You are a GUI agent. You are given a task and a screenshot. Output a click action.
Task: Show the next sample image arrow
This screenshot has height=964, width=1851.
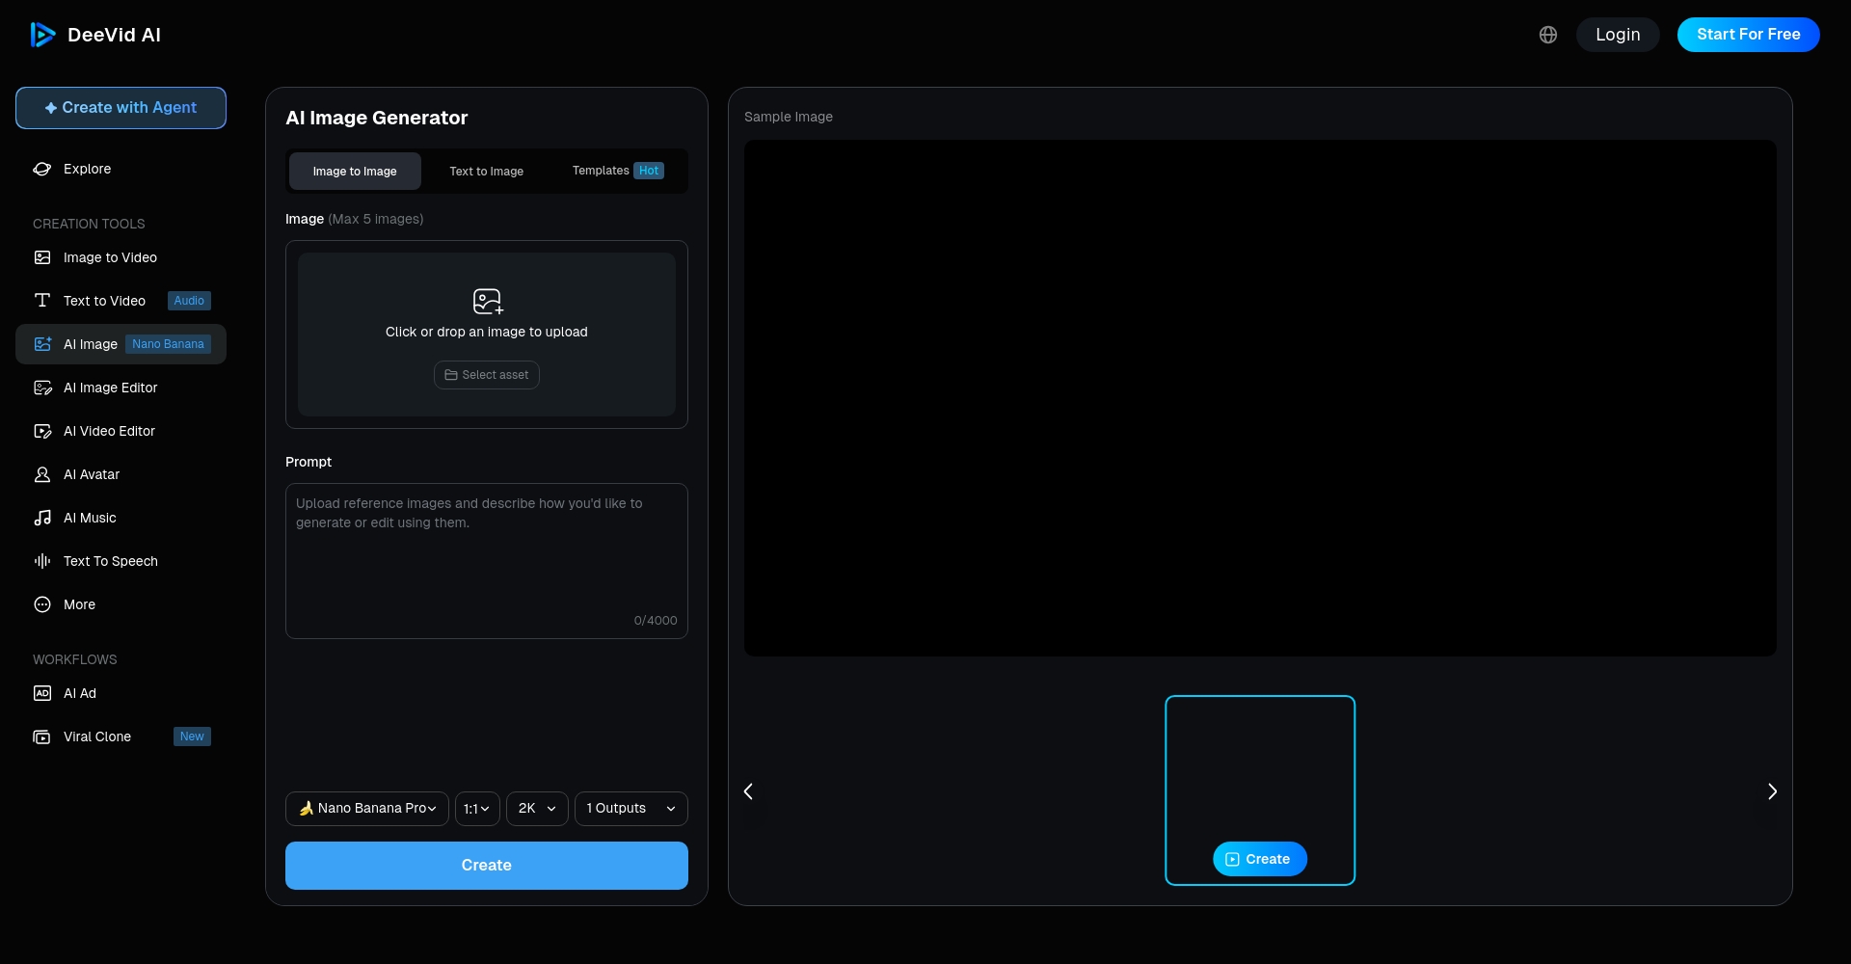tap(1772, 791)
